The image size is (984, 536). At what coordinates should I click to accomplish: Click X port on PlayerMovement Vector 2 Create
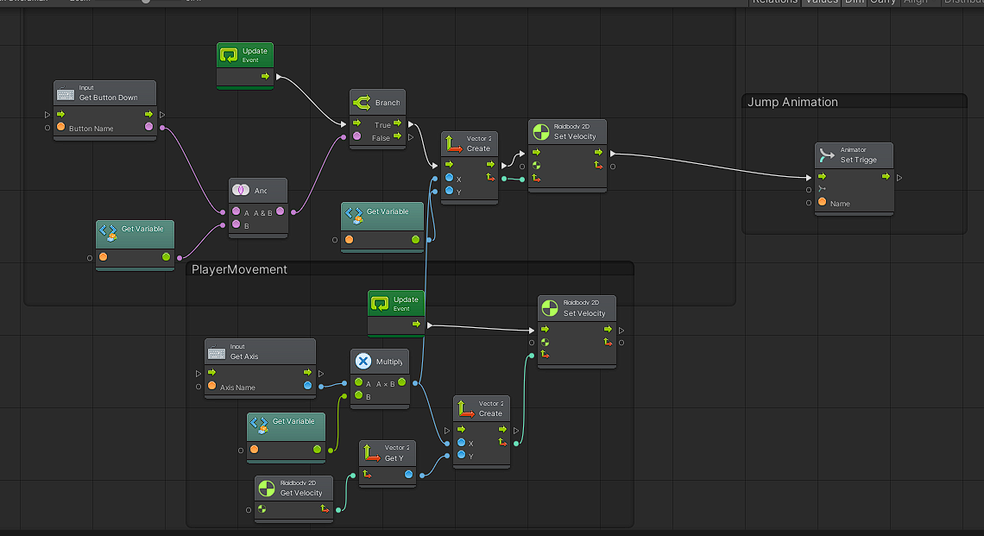coord(461,443)
